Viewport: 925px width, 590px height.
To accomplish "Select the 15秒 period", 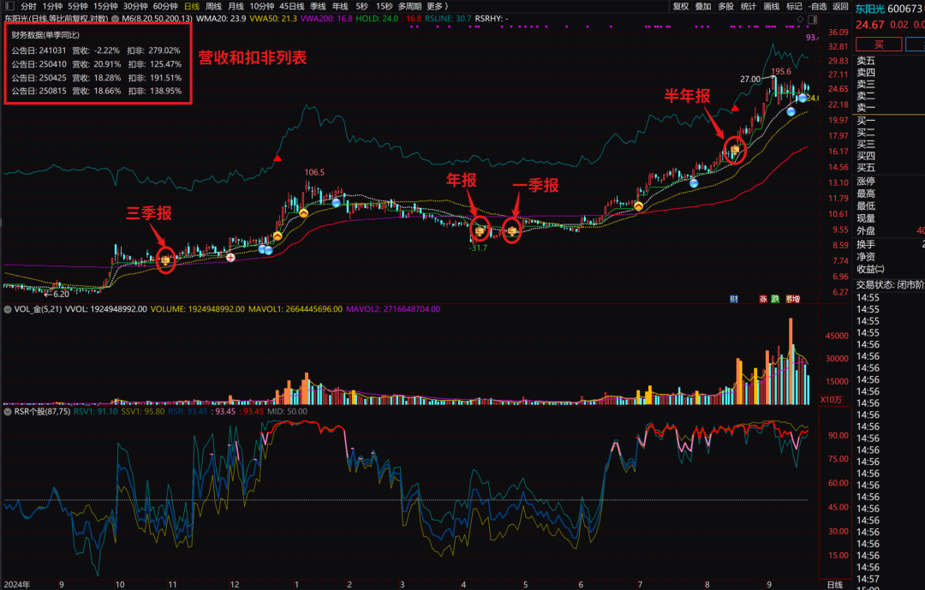I will [385, 7].
